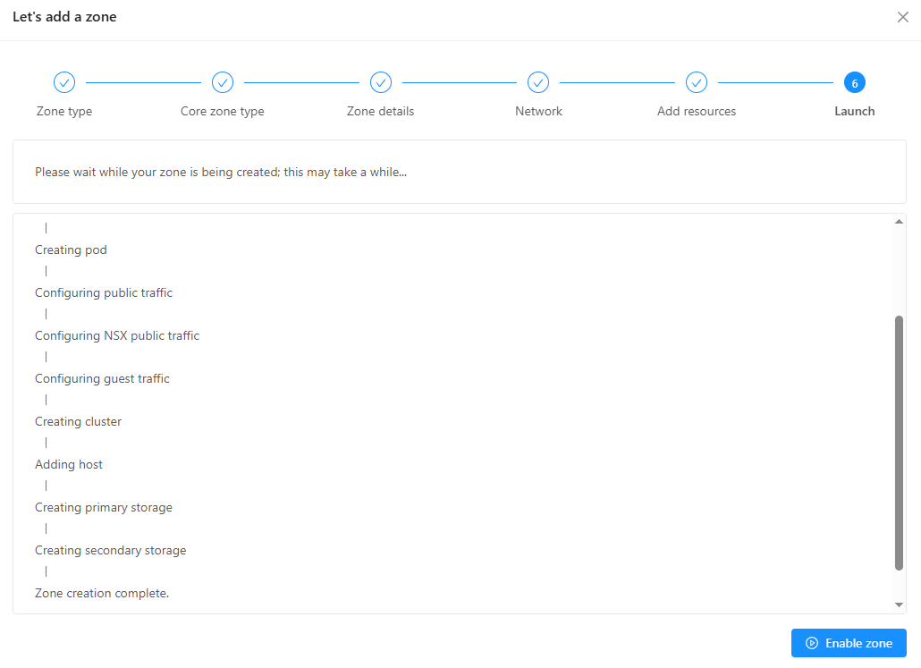Click the Configuring NSX public traffic entry
Viewport: 921px width, 668px height.
[117, 335]
